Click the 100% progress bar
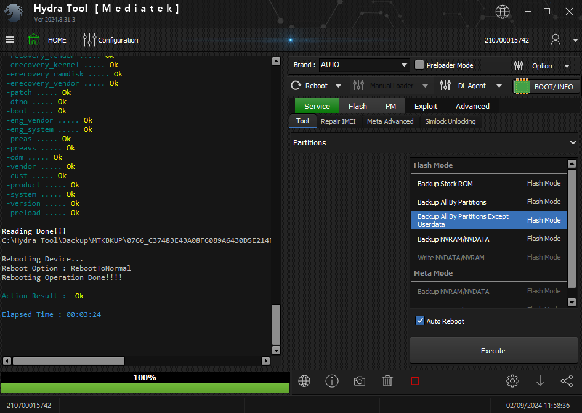 [145, 383]
